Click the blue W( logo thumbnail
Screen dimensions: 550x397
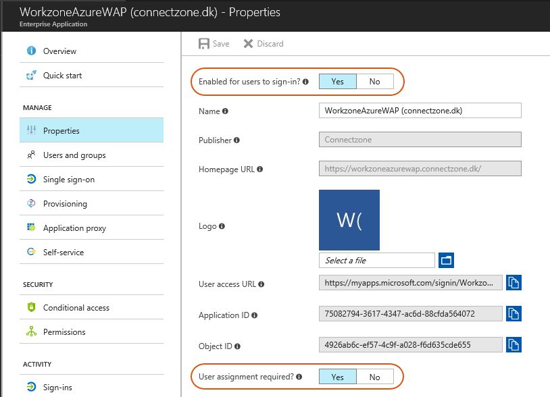(349, 220)
